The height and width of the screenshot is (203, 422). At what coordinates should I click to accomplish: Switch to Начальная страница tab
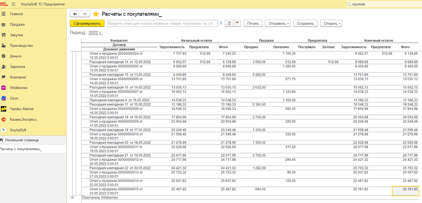(21, 140)
